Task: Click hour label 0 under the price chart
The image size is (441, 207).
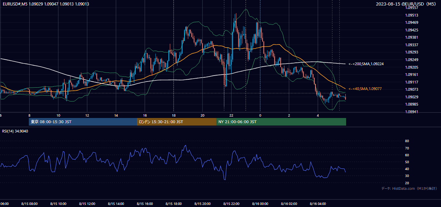Action: (x=260, y=115)
